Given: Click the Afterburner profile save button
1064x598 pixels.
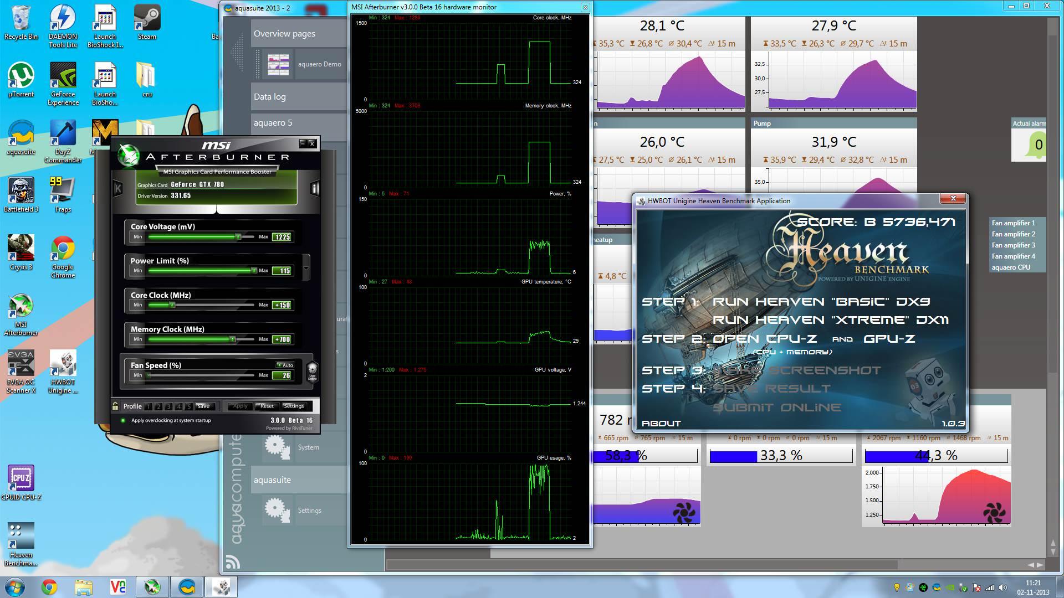Looking at the screenshot, I should (203, 406).
